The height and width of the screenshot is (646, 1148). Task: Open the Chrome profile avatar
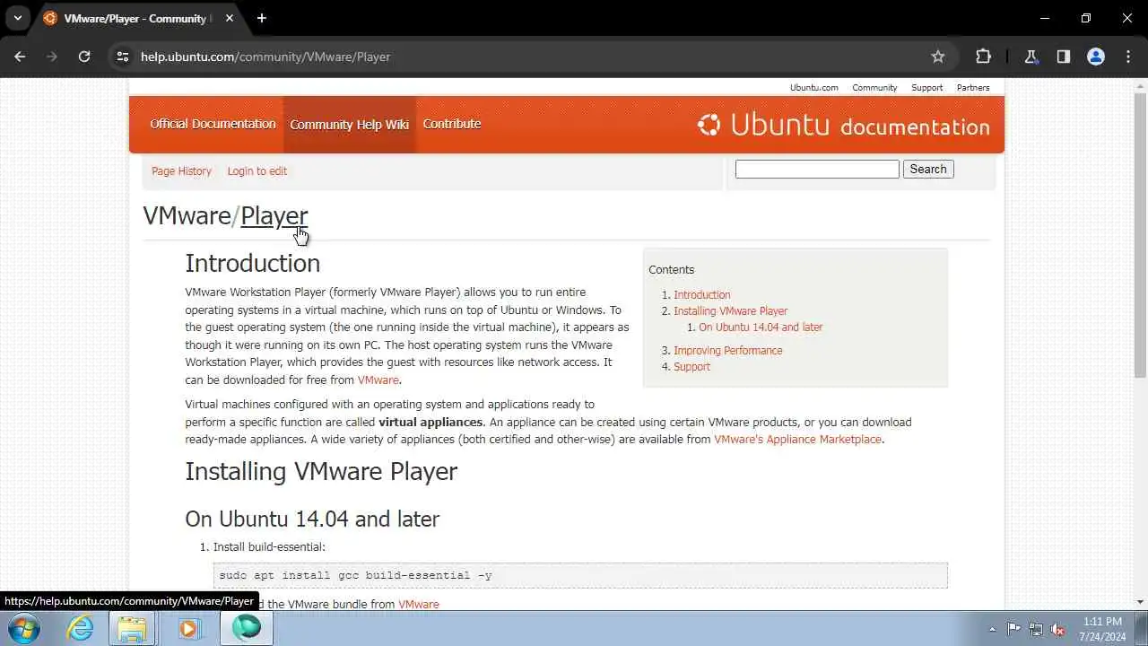pos(1096,57)
